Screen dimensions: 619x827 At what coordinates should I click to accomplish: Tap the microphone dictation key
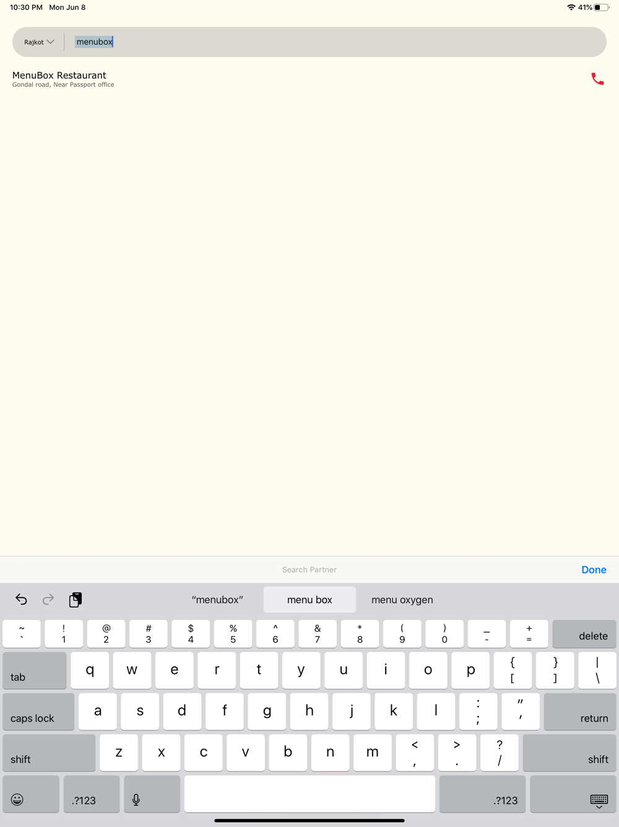(152, 794)
